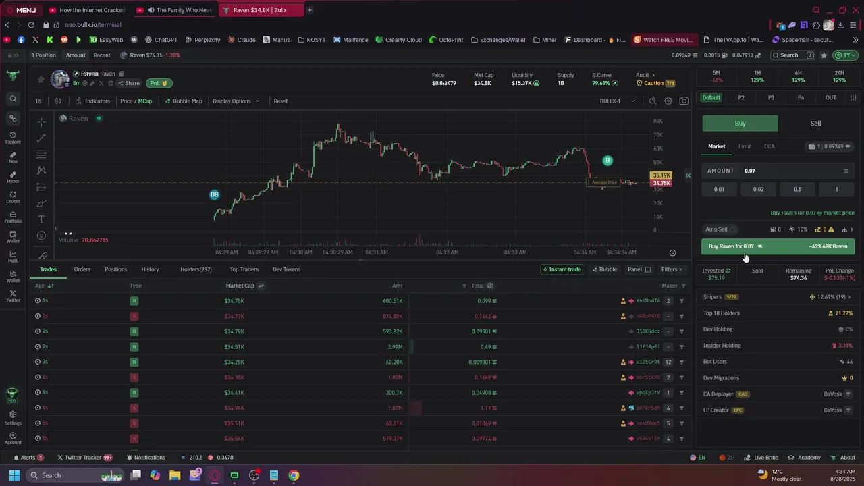Toggle the Panel layout button
The image size is (864, 486).
[639, 269]
